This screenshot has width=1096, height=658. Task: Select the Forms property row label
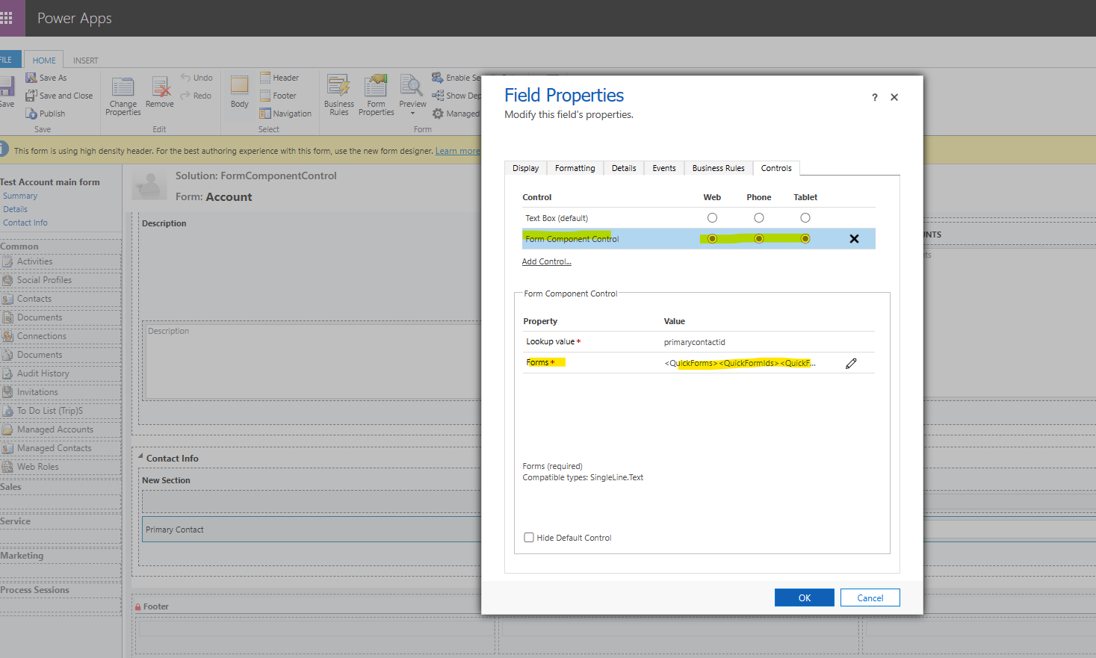pos(540,362)
